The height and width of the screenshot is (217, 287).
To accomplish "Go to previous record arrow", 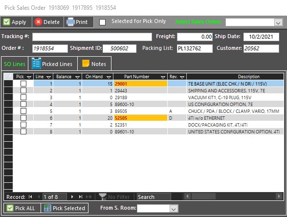I will pos(39,197).
